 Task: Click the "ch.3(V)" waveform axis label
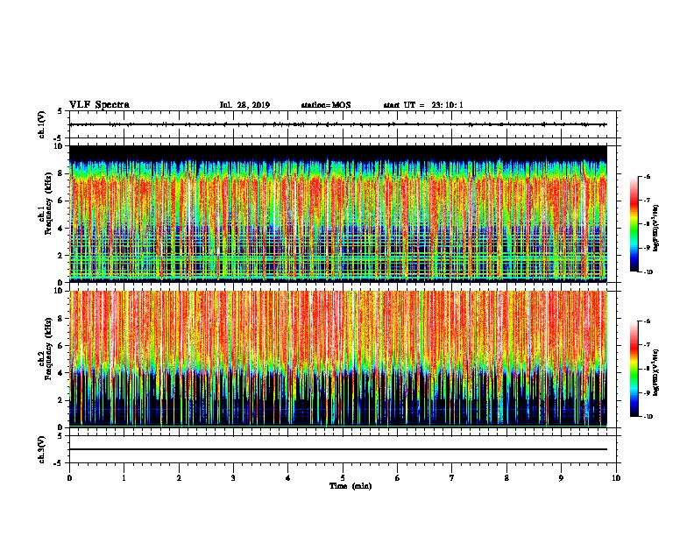tap(42, 449)
